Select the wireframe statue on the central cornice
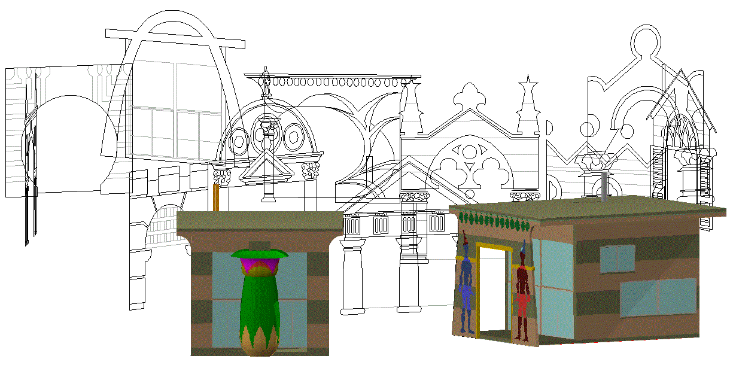Image resolution: width=730 pixels, height=365 pixels. [266, 83]
